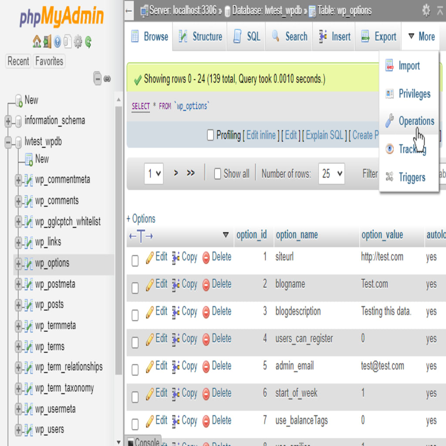Screen dimensions: 446x446
Task: Click the Recent button in sidebar
Action: 18,61
